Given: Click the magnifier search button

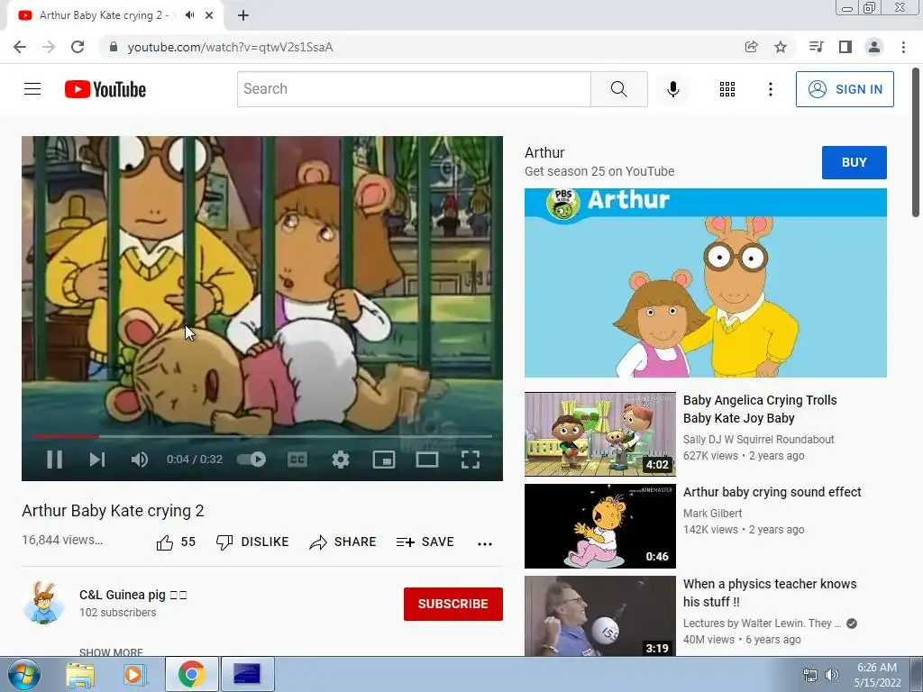Looking at the screenshot, I should pos(618,89).
